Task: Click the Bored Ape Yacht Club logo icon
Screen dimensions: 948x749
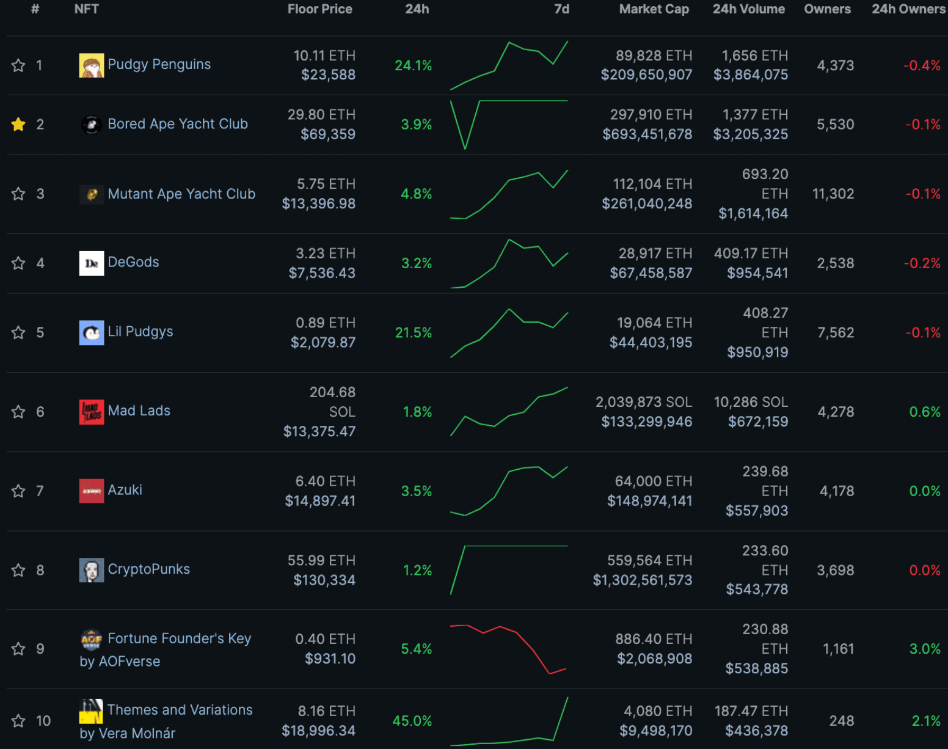Action: (x=92, y=125)
